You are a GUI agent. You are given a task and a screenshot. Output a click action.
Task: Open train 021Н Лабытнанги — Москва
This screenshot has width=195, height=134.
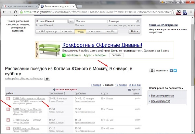[x=29, y=98]
